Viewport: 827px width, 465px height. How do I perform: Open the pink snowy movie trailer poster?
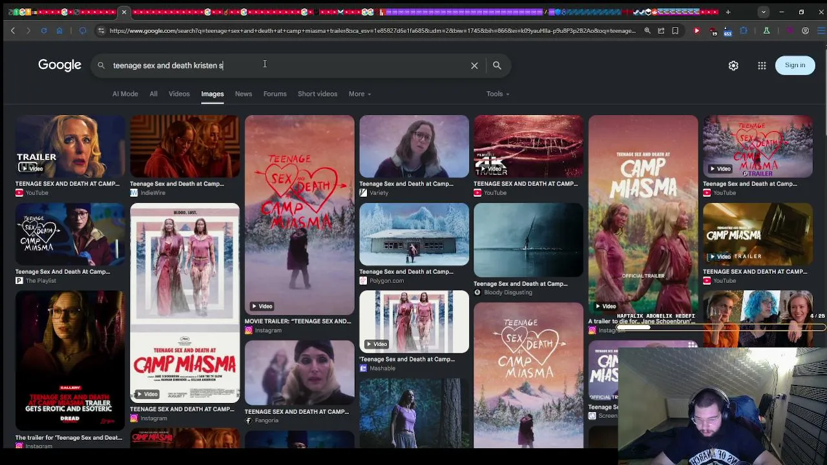coord(299,215)
